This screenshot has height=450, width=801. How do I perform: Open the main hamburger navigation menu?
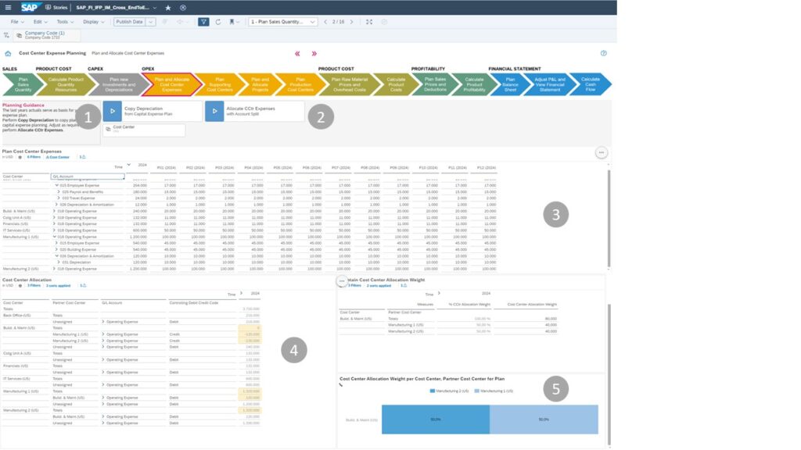click(x=9, y=7)
